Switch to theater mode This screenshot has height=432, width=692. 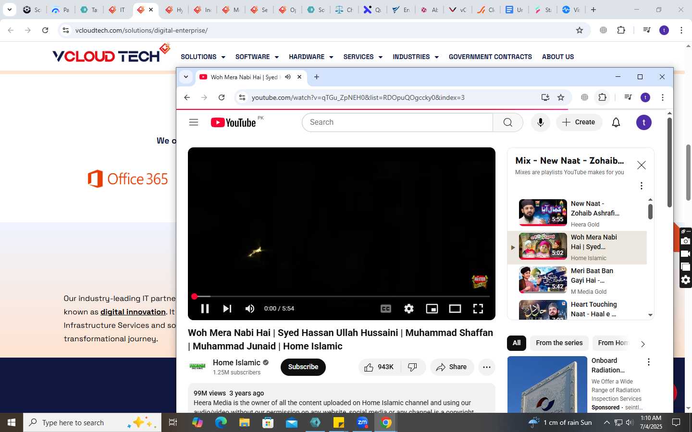coord(455,309)
